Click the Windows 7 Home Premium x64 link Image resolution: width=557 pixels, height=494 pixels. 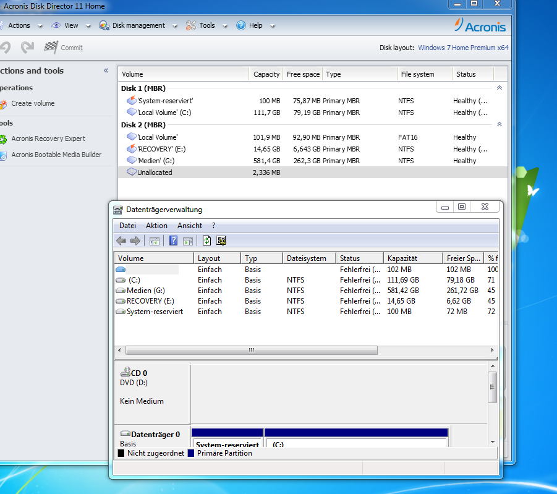coord(463,48)
